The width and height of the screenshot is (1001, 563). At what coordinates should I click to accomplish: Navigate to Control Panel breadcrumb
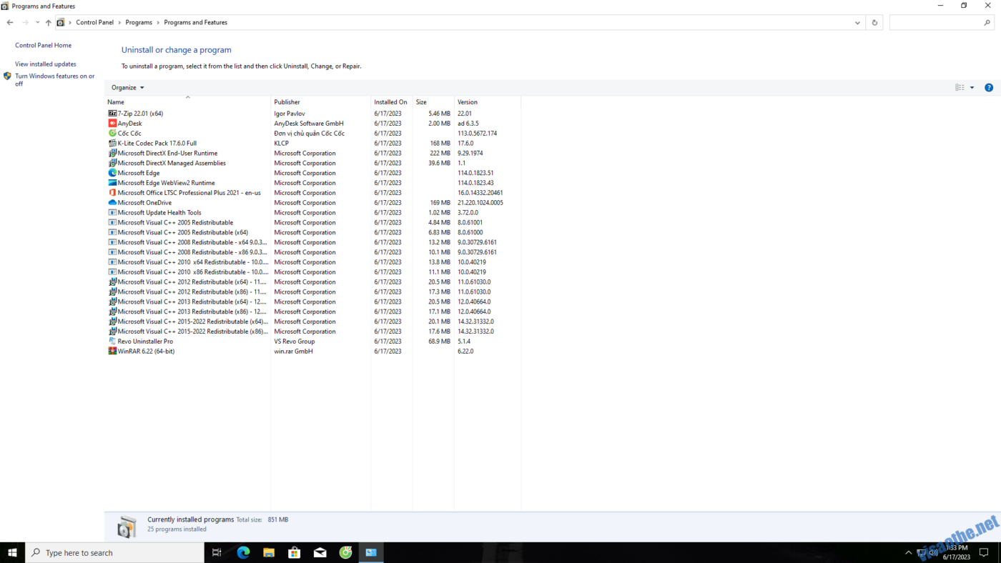click(x=95, y=23)
